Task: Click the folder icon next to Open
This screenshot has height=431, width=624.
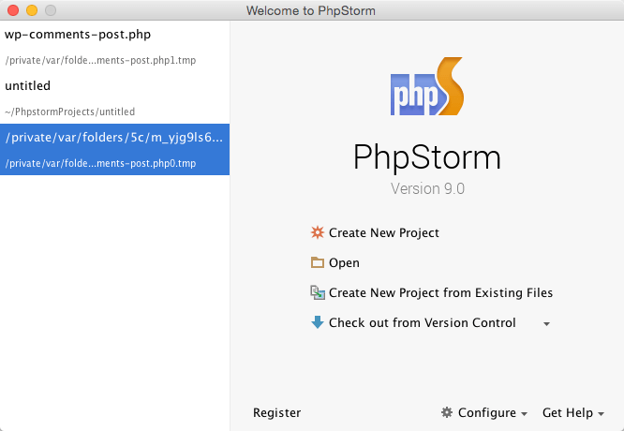Action: 318,262
